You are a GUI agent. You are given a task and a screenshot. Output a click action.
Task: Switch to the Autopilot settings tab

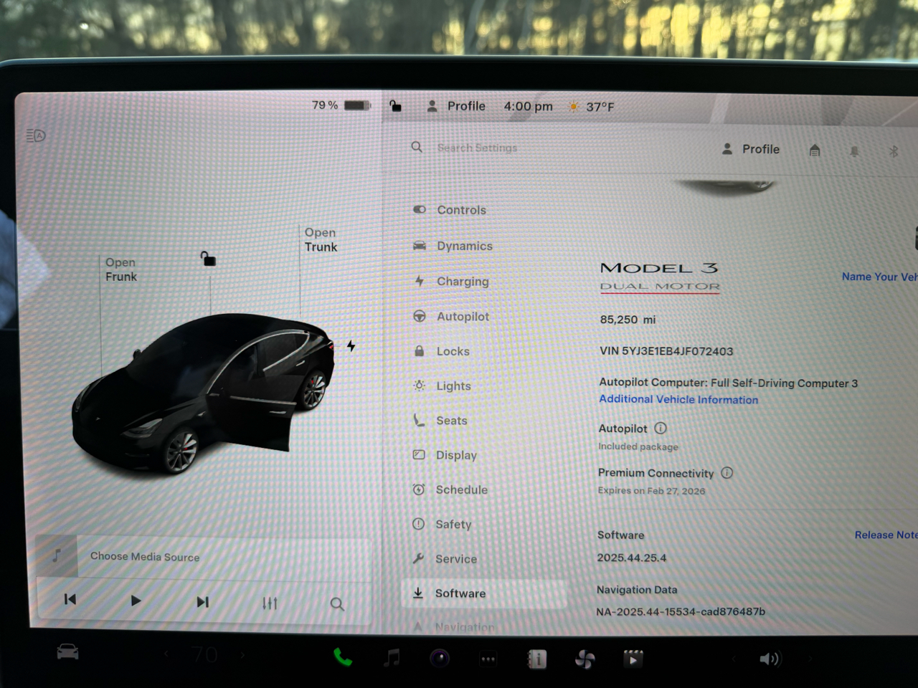coord(461,316)
